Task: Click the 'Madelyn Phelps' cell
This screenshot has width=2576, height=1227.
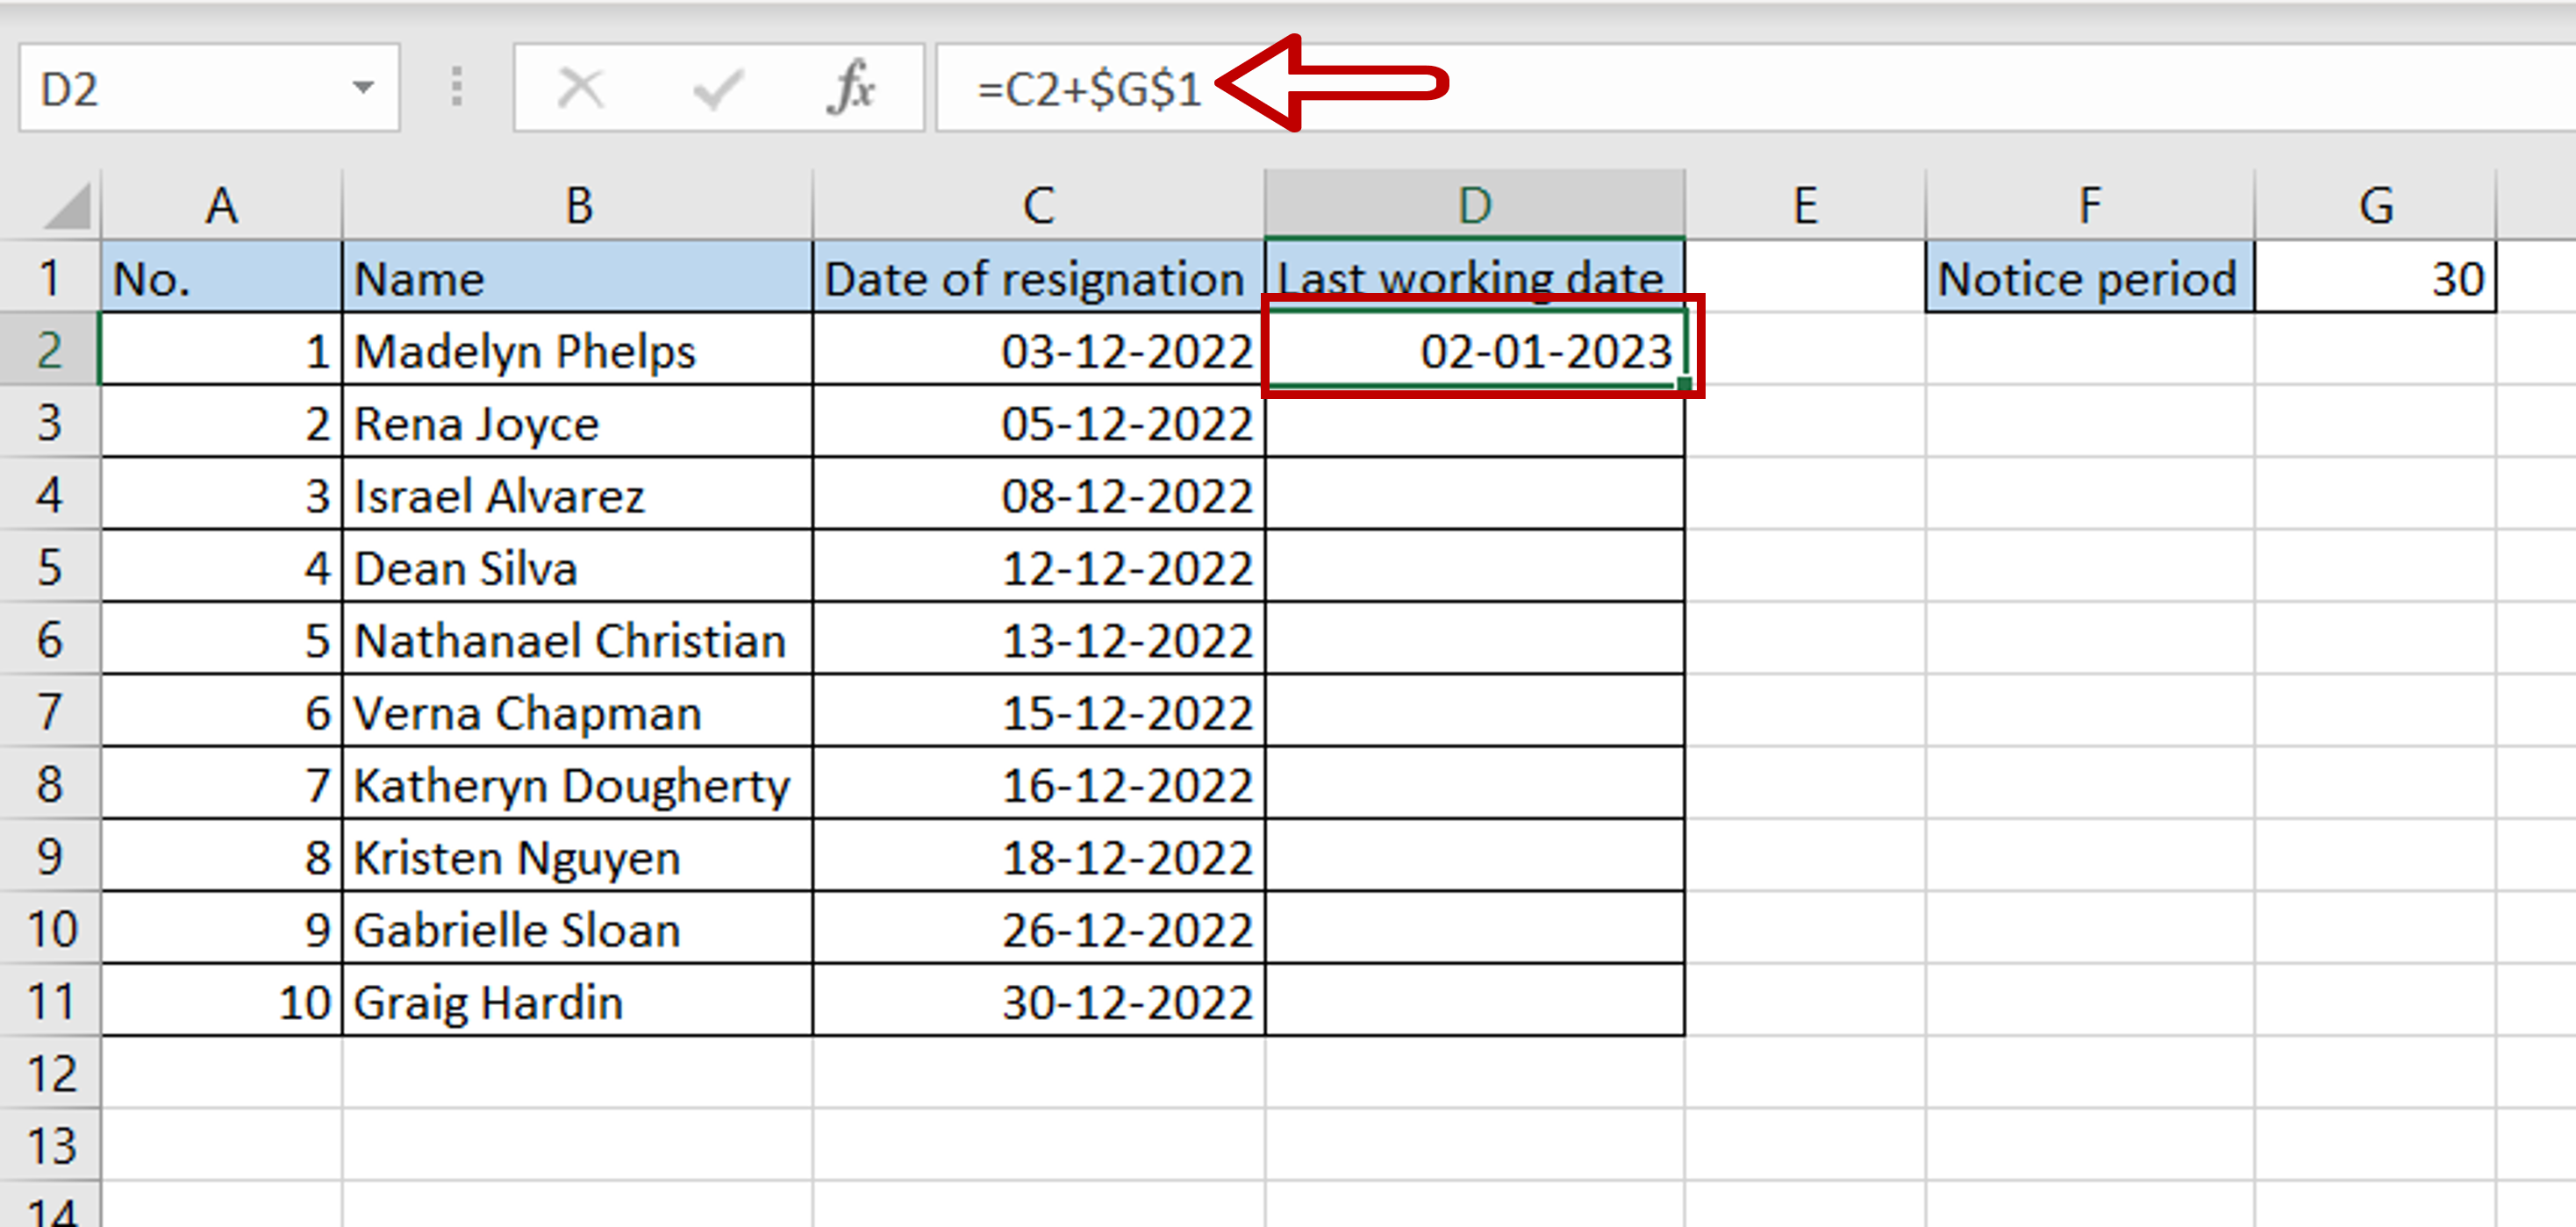Action: [x=578, y=350]
